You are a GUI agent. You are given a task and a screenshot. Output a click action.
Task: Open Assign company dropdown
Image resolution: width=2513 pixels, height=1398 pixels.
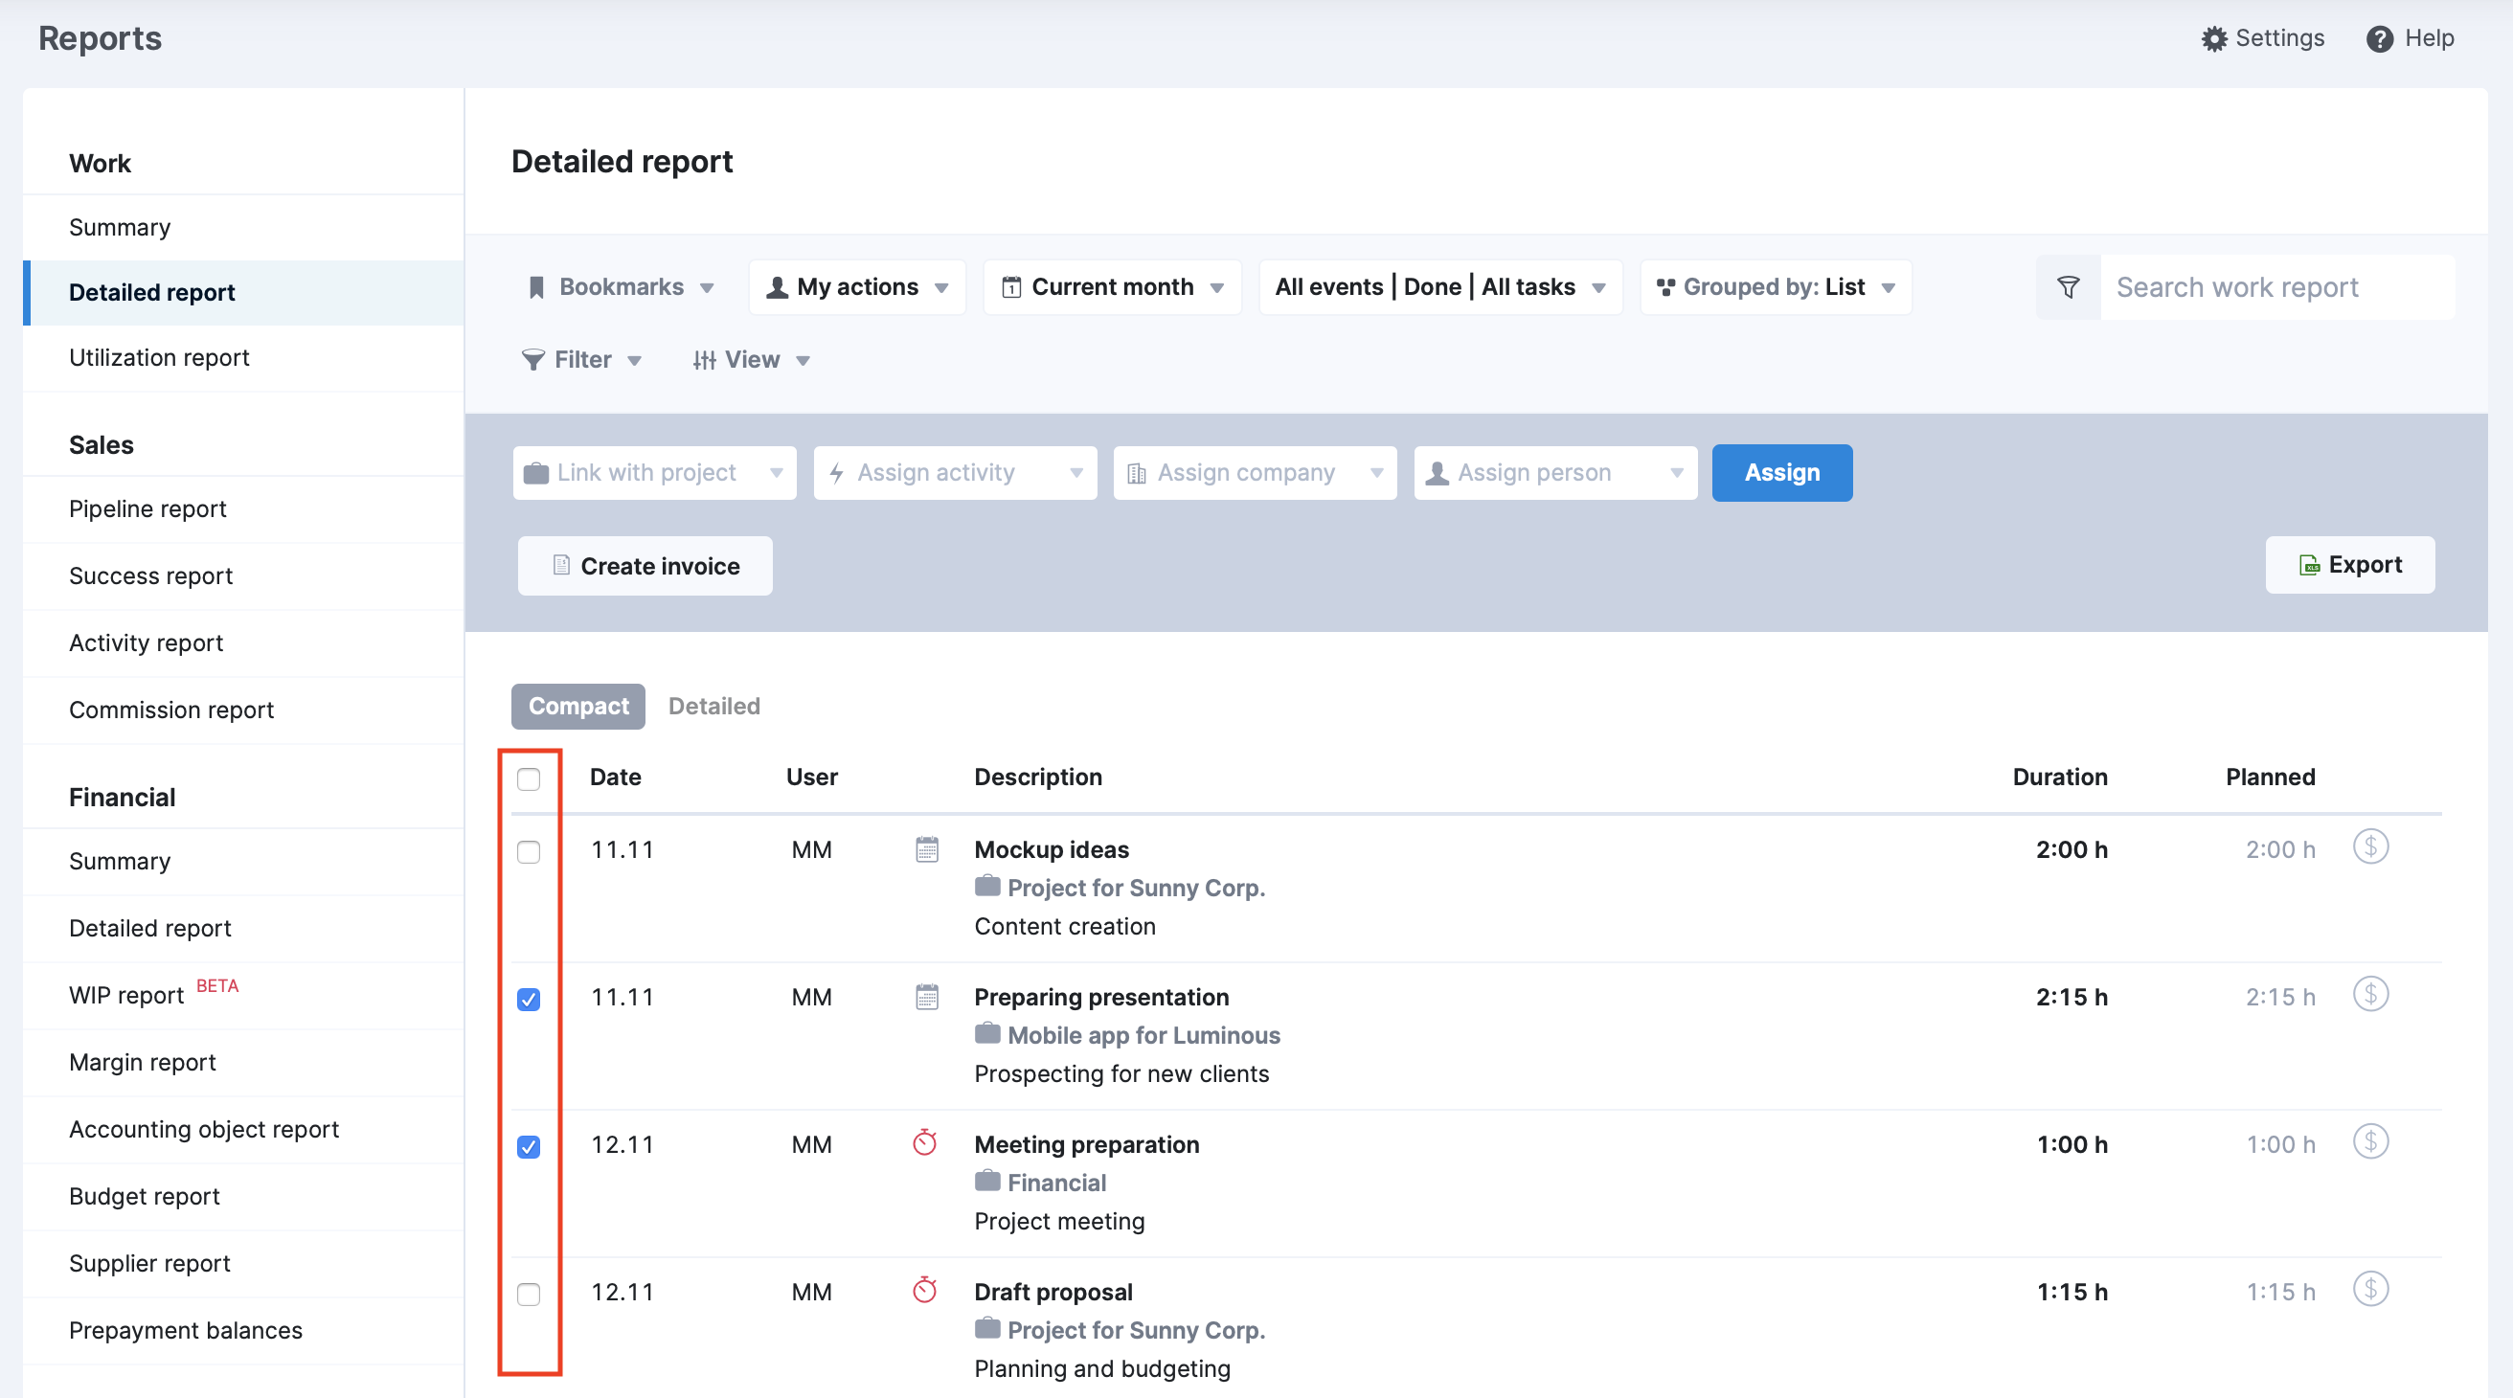coord(1256,473)
